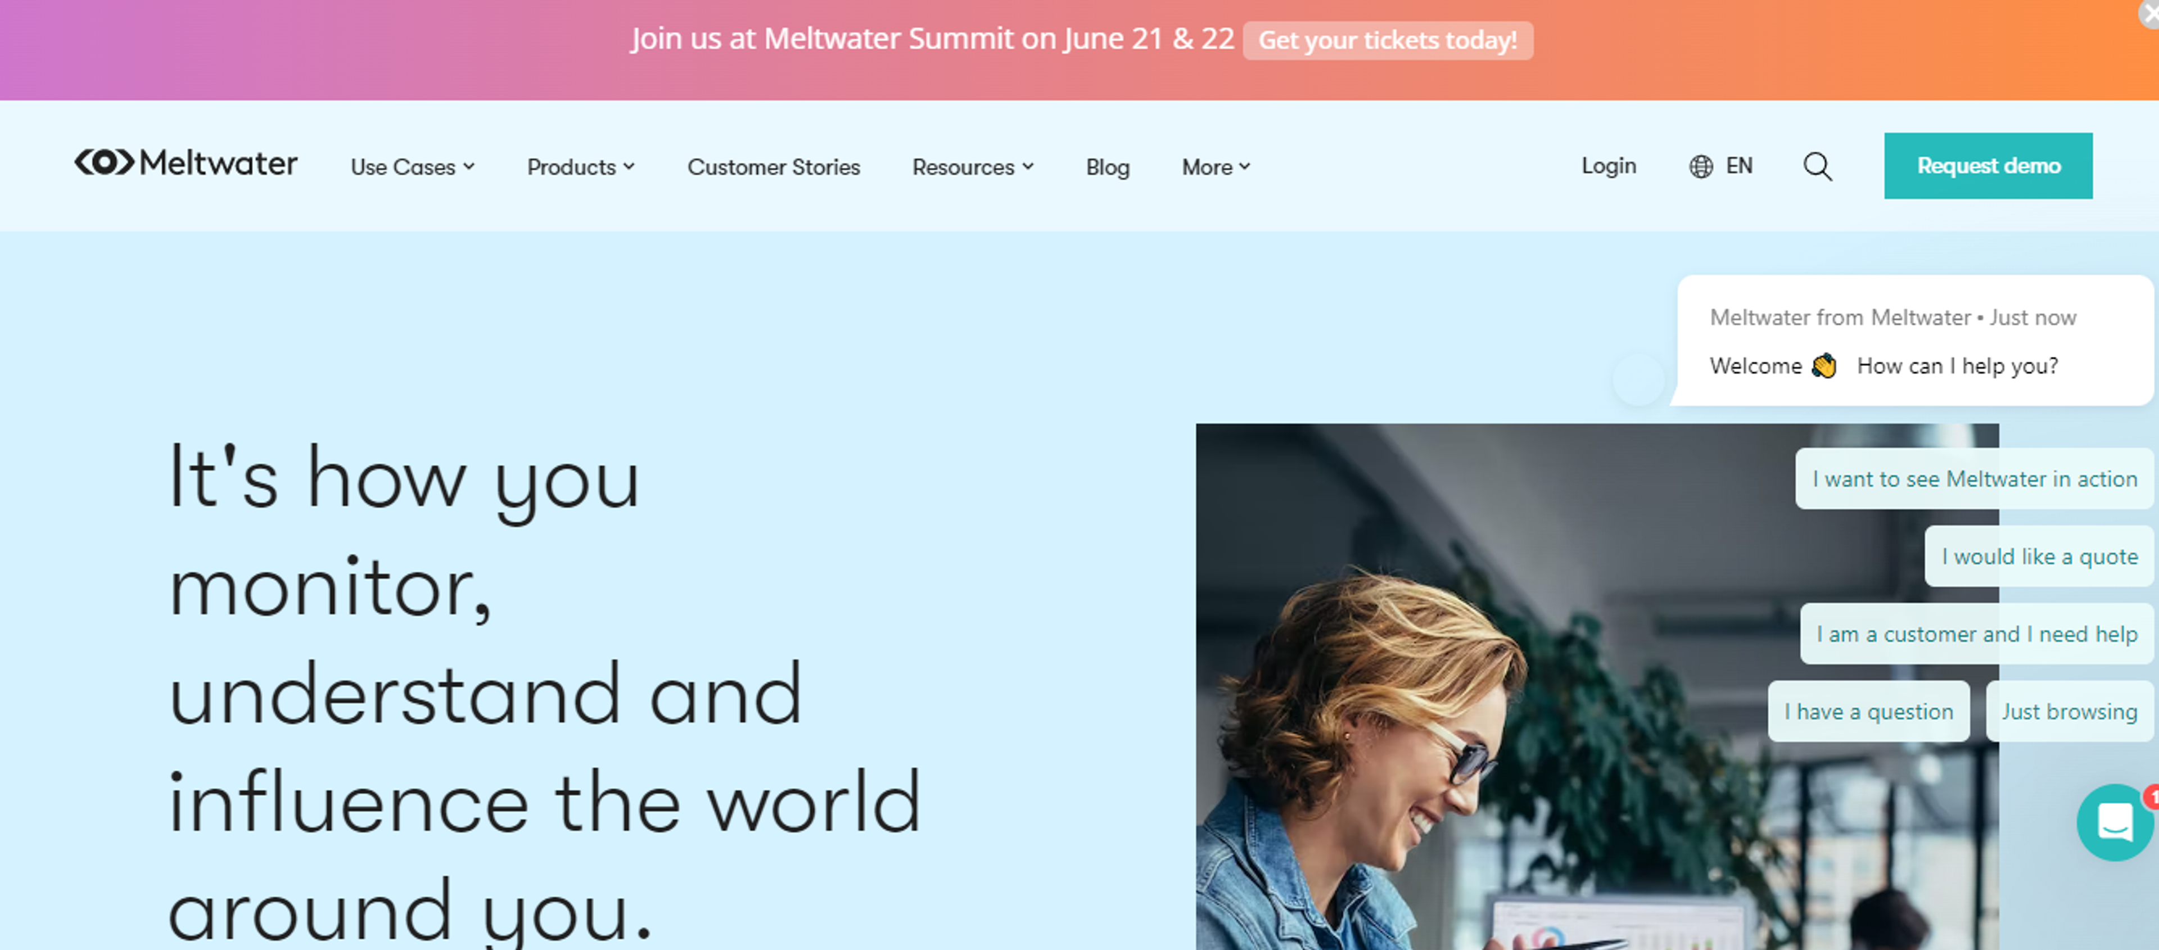Choose the 'I have a question' reply

coord(1868,711)
